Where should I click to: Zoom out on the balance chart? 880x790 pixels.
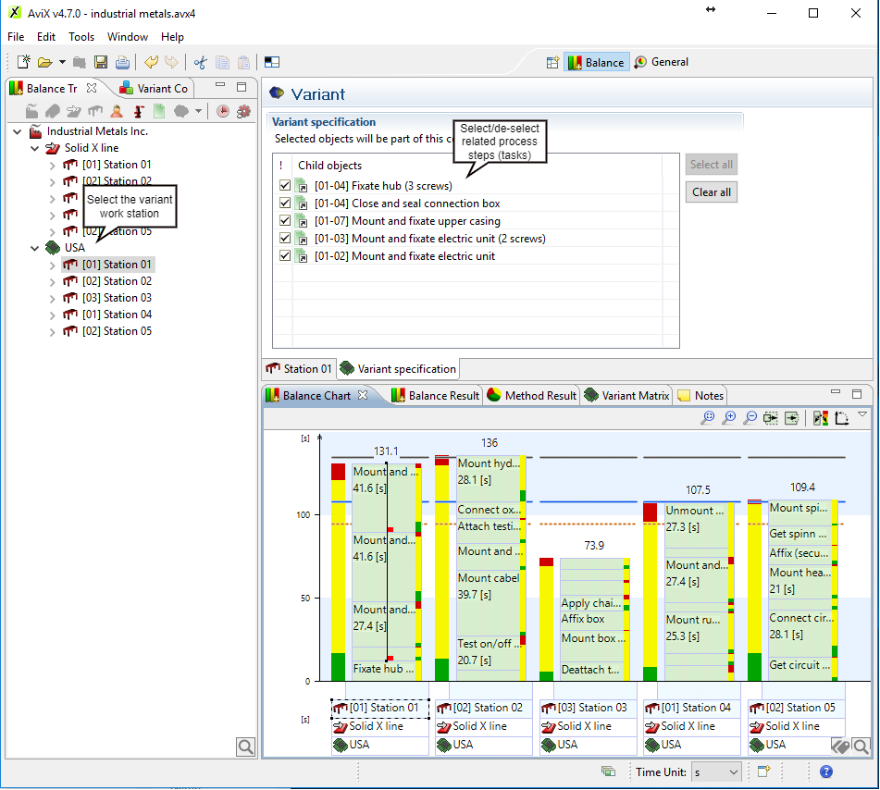point(750,418)
